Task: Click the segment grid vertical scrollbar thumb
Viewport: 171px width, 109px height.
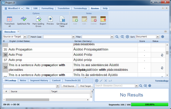Action: [x=167, y=53]
